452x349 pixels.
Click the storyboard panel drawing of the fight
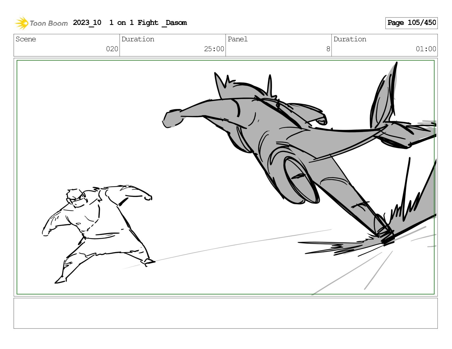coord(225,177)
